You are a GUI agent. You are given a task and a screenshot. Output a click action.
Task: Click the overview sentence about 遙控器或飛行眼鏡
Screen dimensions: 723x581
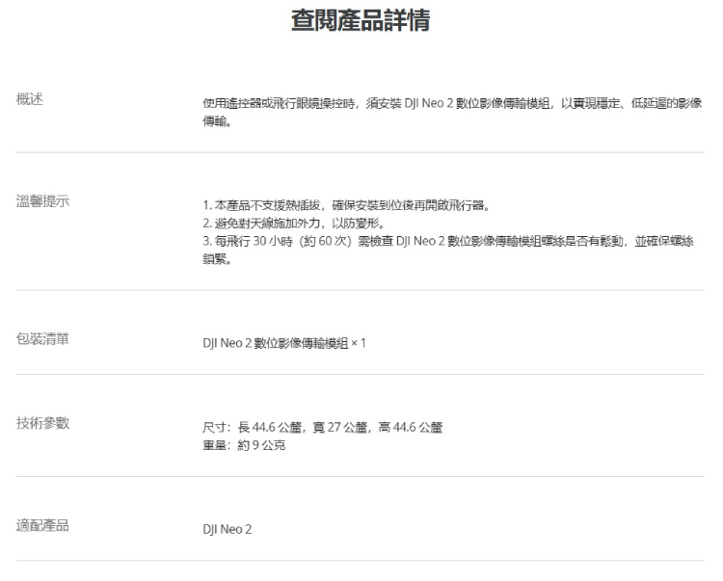(x=451, y=103)
